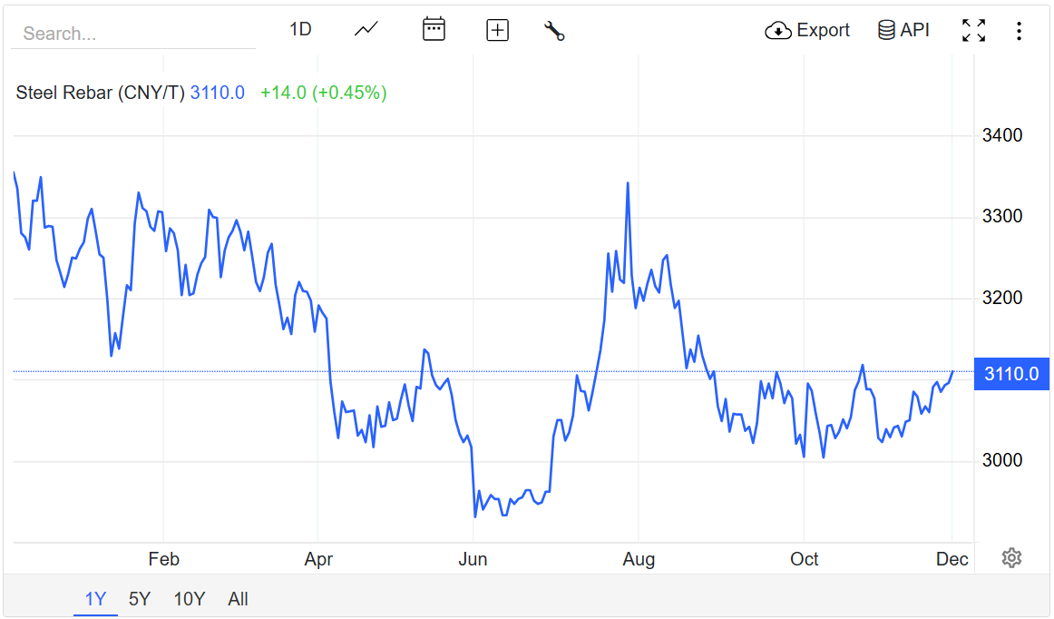Focus the Search input field

pos(133,34)
